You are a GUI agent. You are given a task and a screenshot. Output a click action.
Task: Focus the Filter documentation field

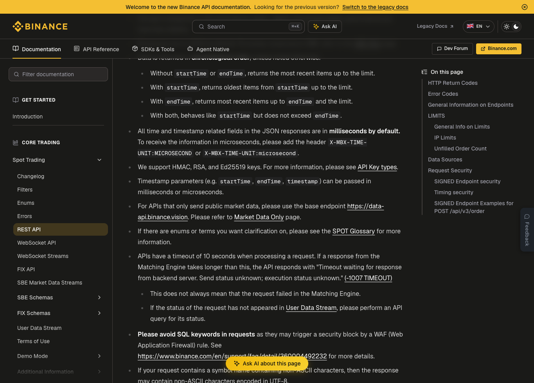(x=58, y=74)
